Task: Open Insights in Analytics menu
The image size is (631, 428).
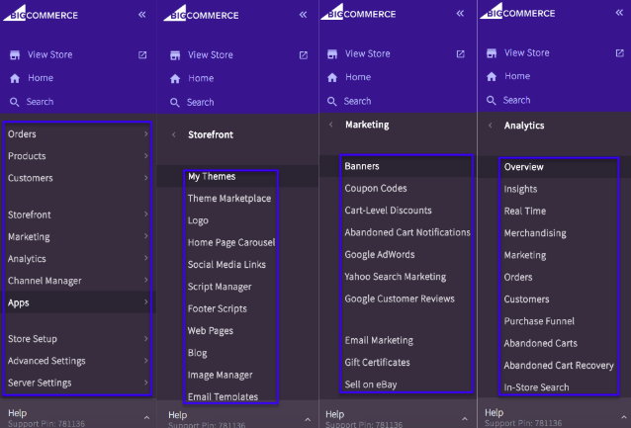Action: coord(521,189)
